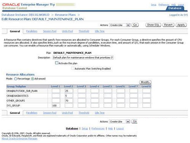
Task: Click the bottom Go button
Action: [x=135, y=121]
